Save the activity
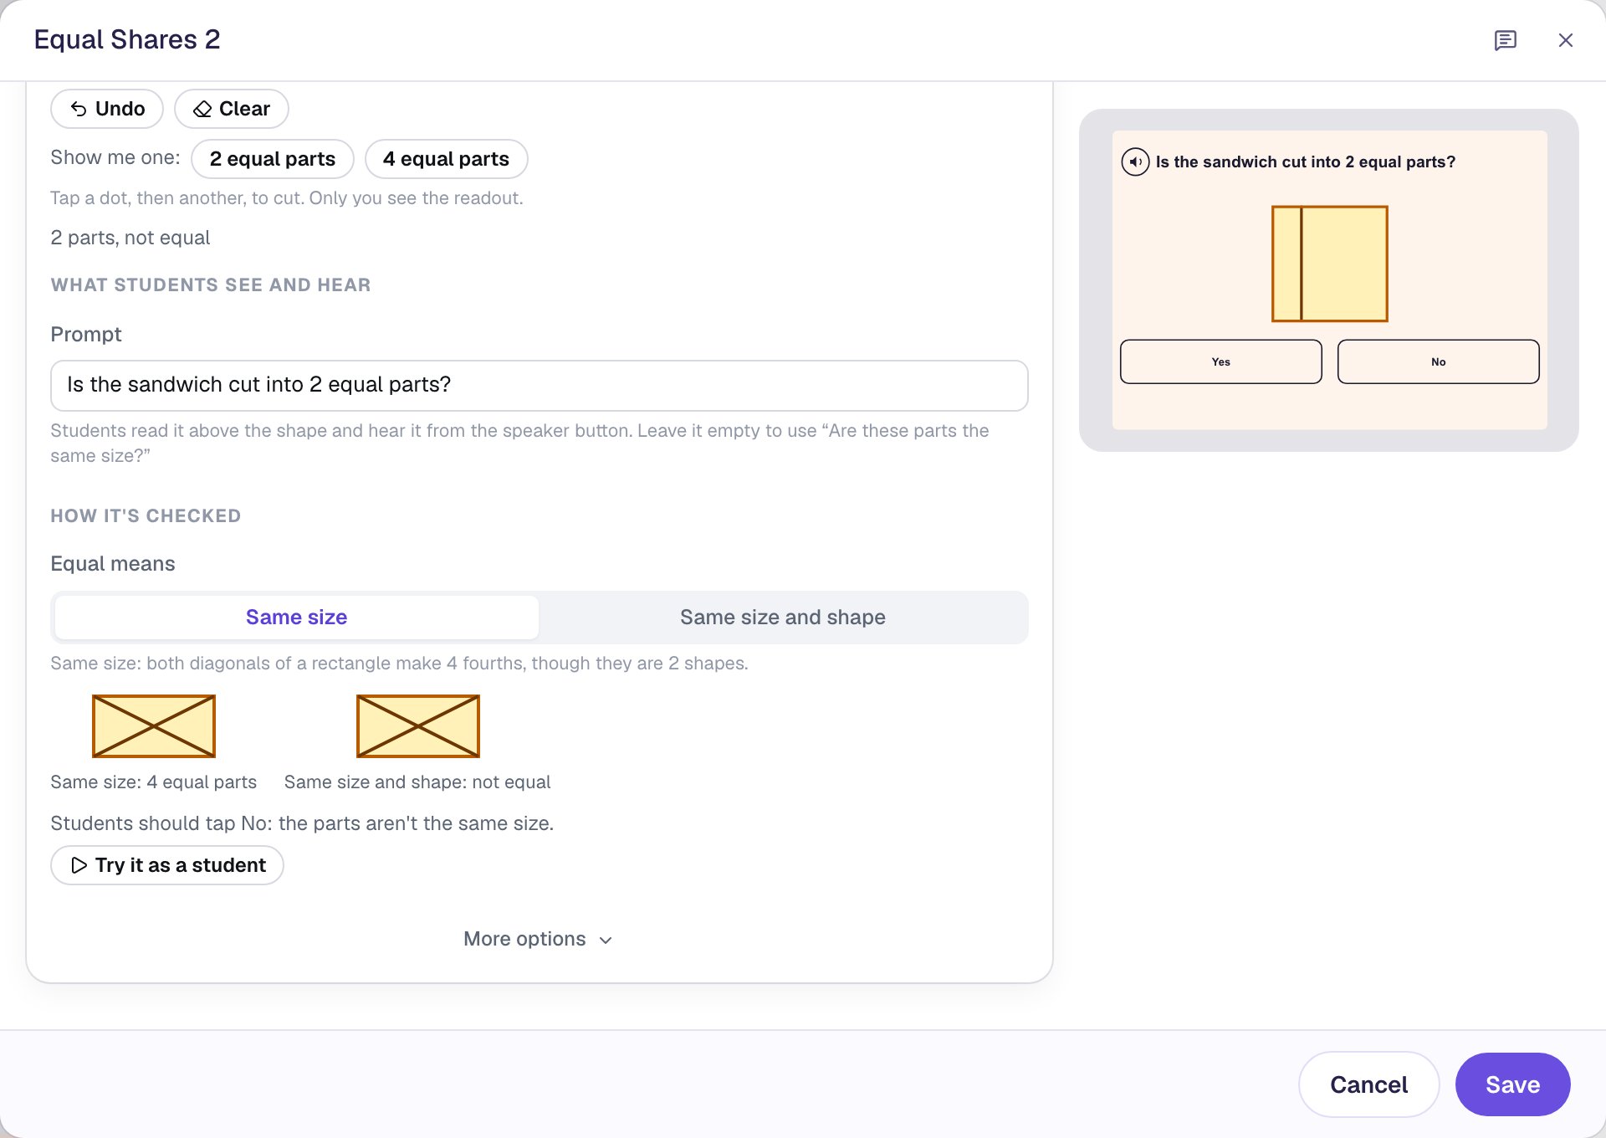The height and width of the screenshot is (1138, 1606). [1513, 1084]
